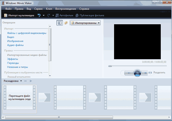The image size is (172, 121).
Task: Click the Next frame button
Action: pos(144,73)
